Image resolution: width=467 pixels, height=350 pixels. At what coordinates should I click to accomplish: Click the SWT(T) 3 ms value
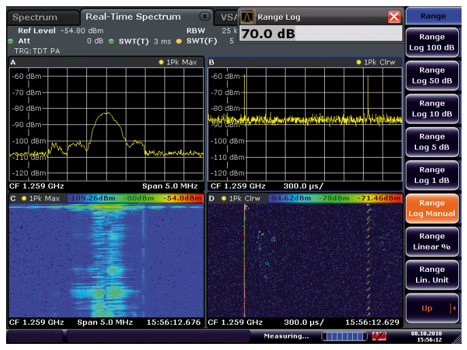click(x=162, y=41)
